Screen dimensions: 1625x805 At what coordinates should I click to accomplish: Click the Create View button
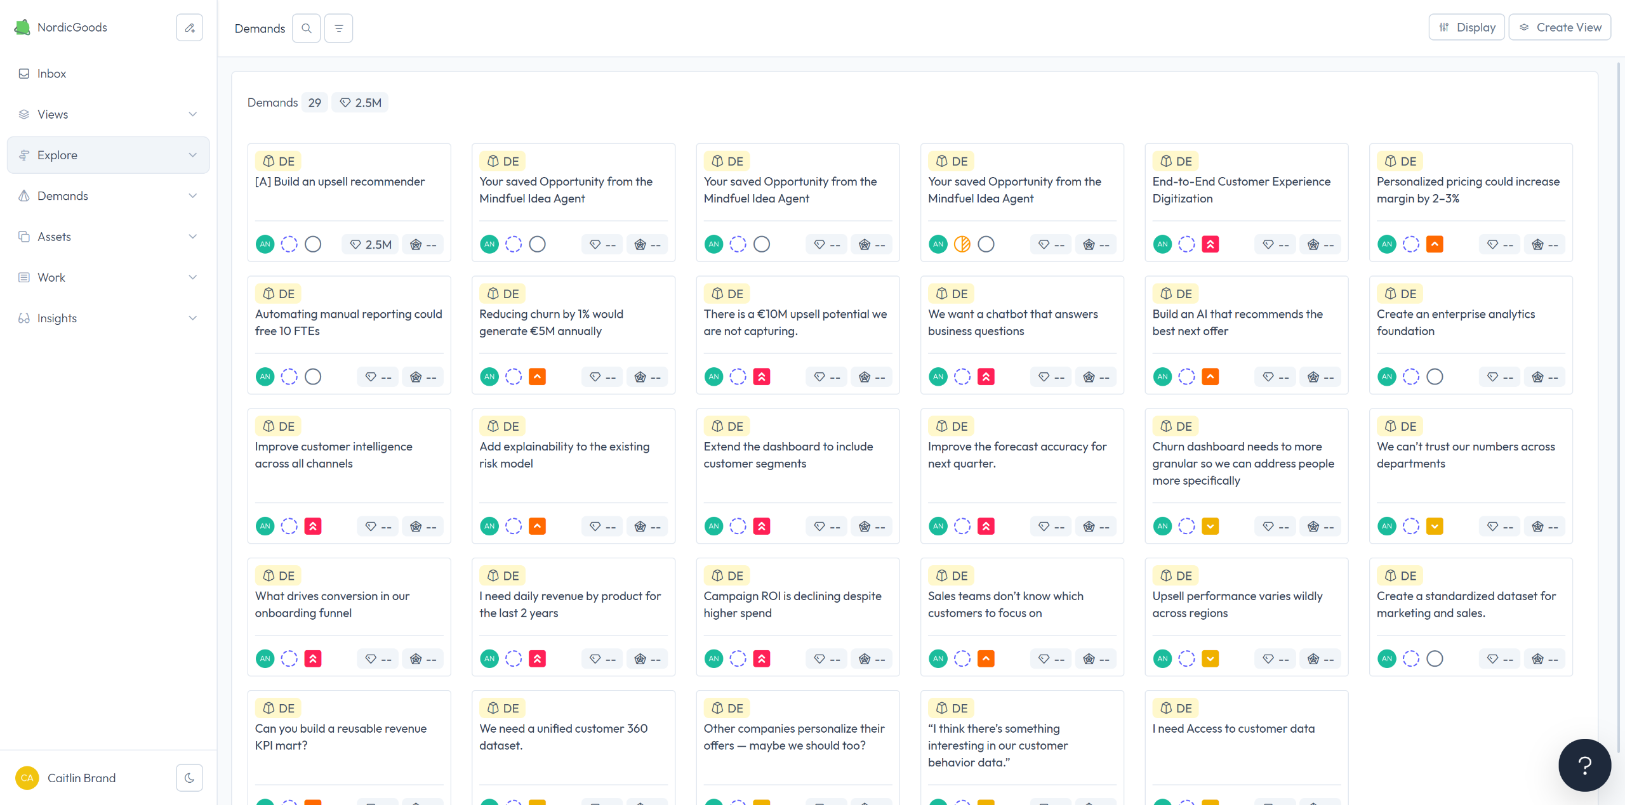[1560, 27]
